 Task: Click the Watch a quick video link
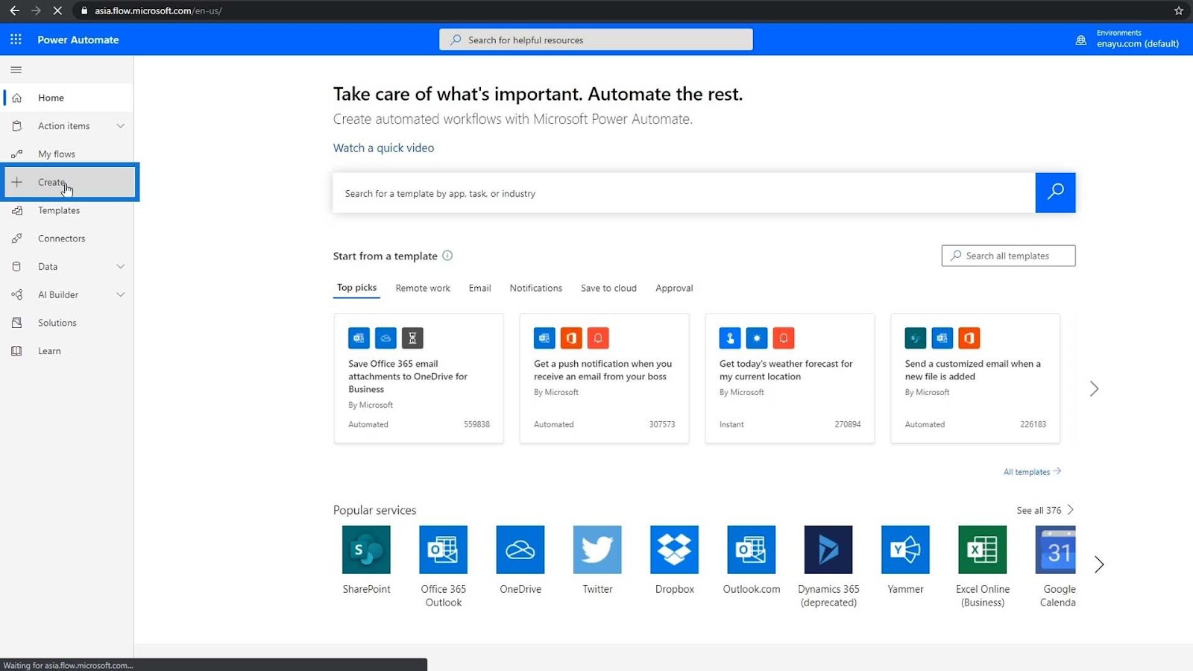[x=383, y=148]
